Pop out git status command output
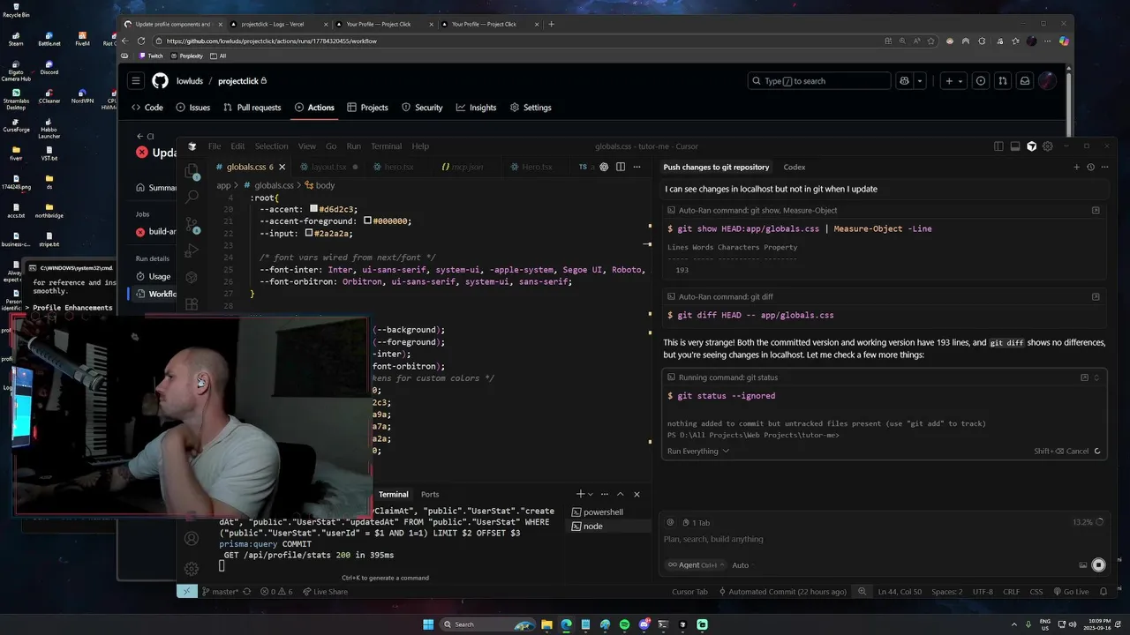The width and height of the screenshot is (1130, 635). (x=1084, y=377)
